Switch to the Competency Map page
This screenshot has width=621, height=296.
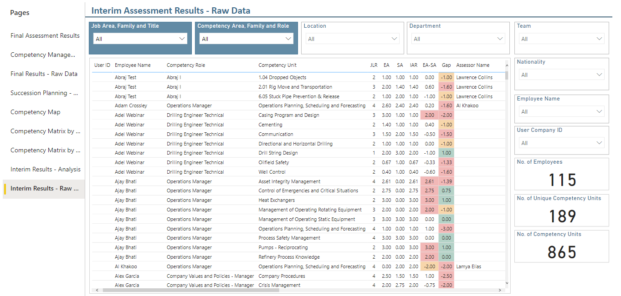click(36, 112)
